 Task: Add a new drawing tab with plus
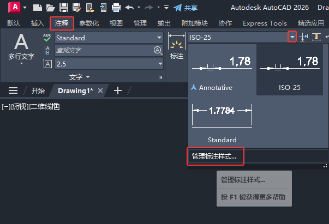pos(118,90)
